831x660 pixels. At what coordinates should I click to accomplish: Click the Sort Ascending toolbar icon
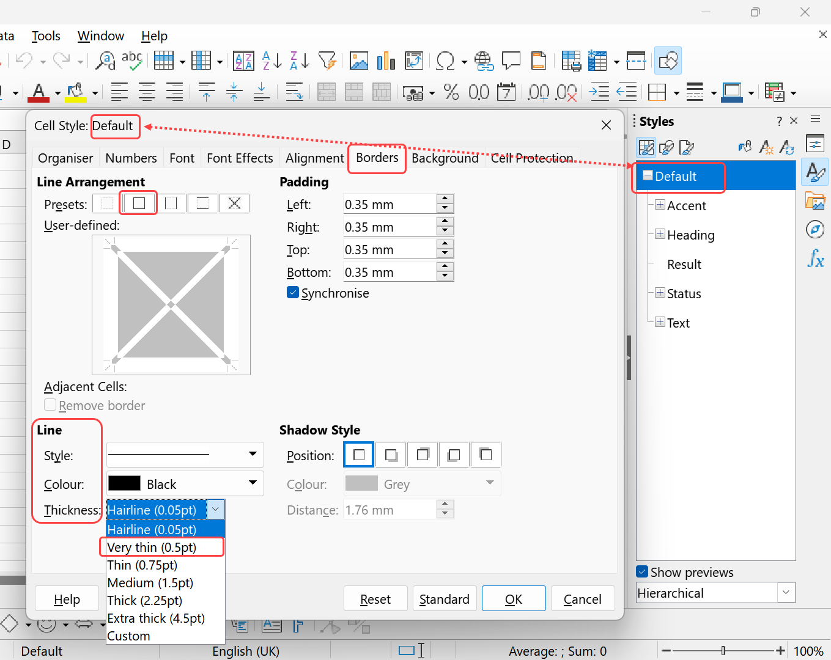pyautogui.click(x=271, y=61)
